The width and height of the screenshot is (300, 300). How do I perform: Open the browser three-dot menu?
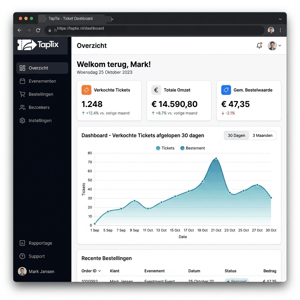pyautogui.click(x=280, y=30)
